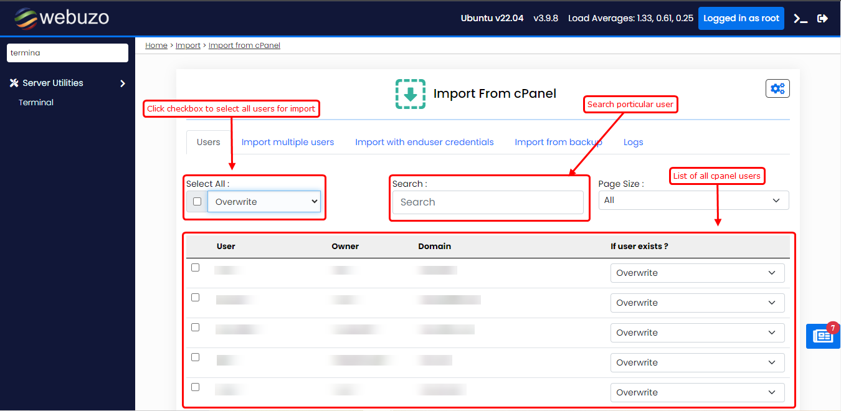Screen dimensions: 841x411
Task: Click the Webuzo logo
Action: click(x=62, y=18)
